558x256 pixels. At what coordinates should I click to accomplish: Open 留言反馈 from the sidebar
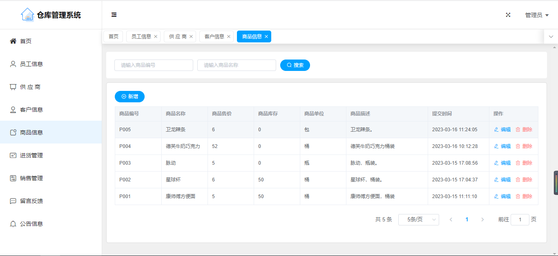click(x=31, y=201)
